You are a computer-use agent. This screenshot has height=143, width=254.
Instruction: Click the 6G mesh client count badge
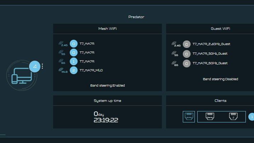(73, 61)
